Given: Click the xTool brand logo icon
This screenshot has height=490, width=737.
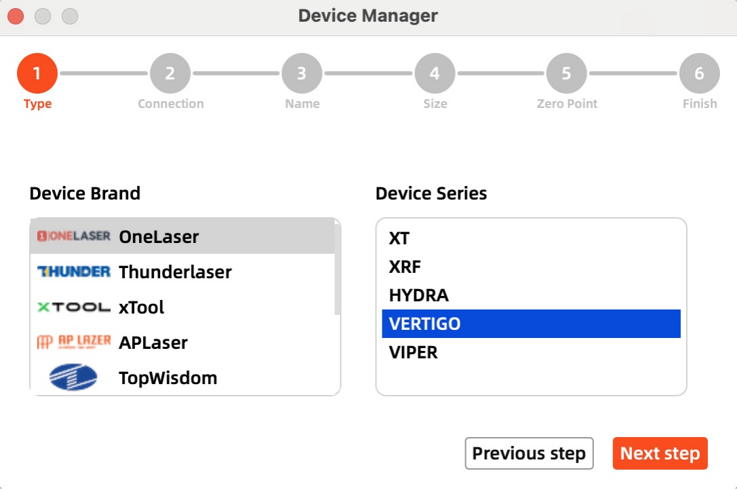Looking at the screenshot, I should tap(73, 307).
